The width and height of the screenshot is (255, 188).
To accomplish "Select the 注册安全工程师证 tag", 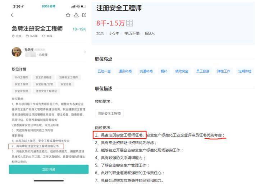I will [x=46, y=91].
